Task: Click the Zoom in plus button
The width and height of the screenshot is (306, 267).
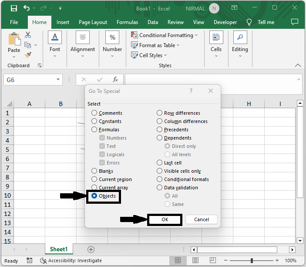Action: [x=277, y=260]
